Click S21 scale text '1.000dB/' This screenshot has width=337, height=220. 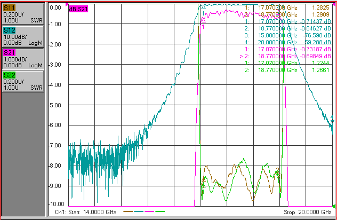[x=15, y=59]
